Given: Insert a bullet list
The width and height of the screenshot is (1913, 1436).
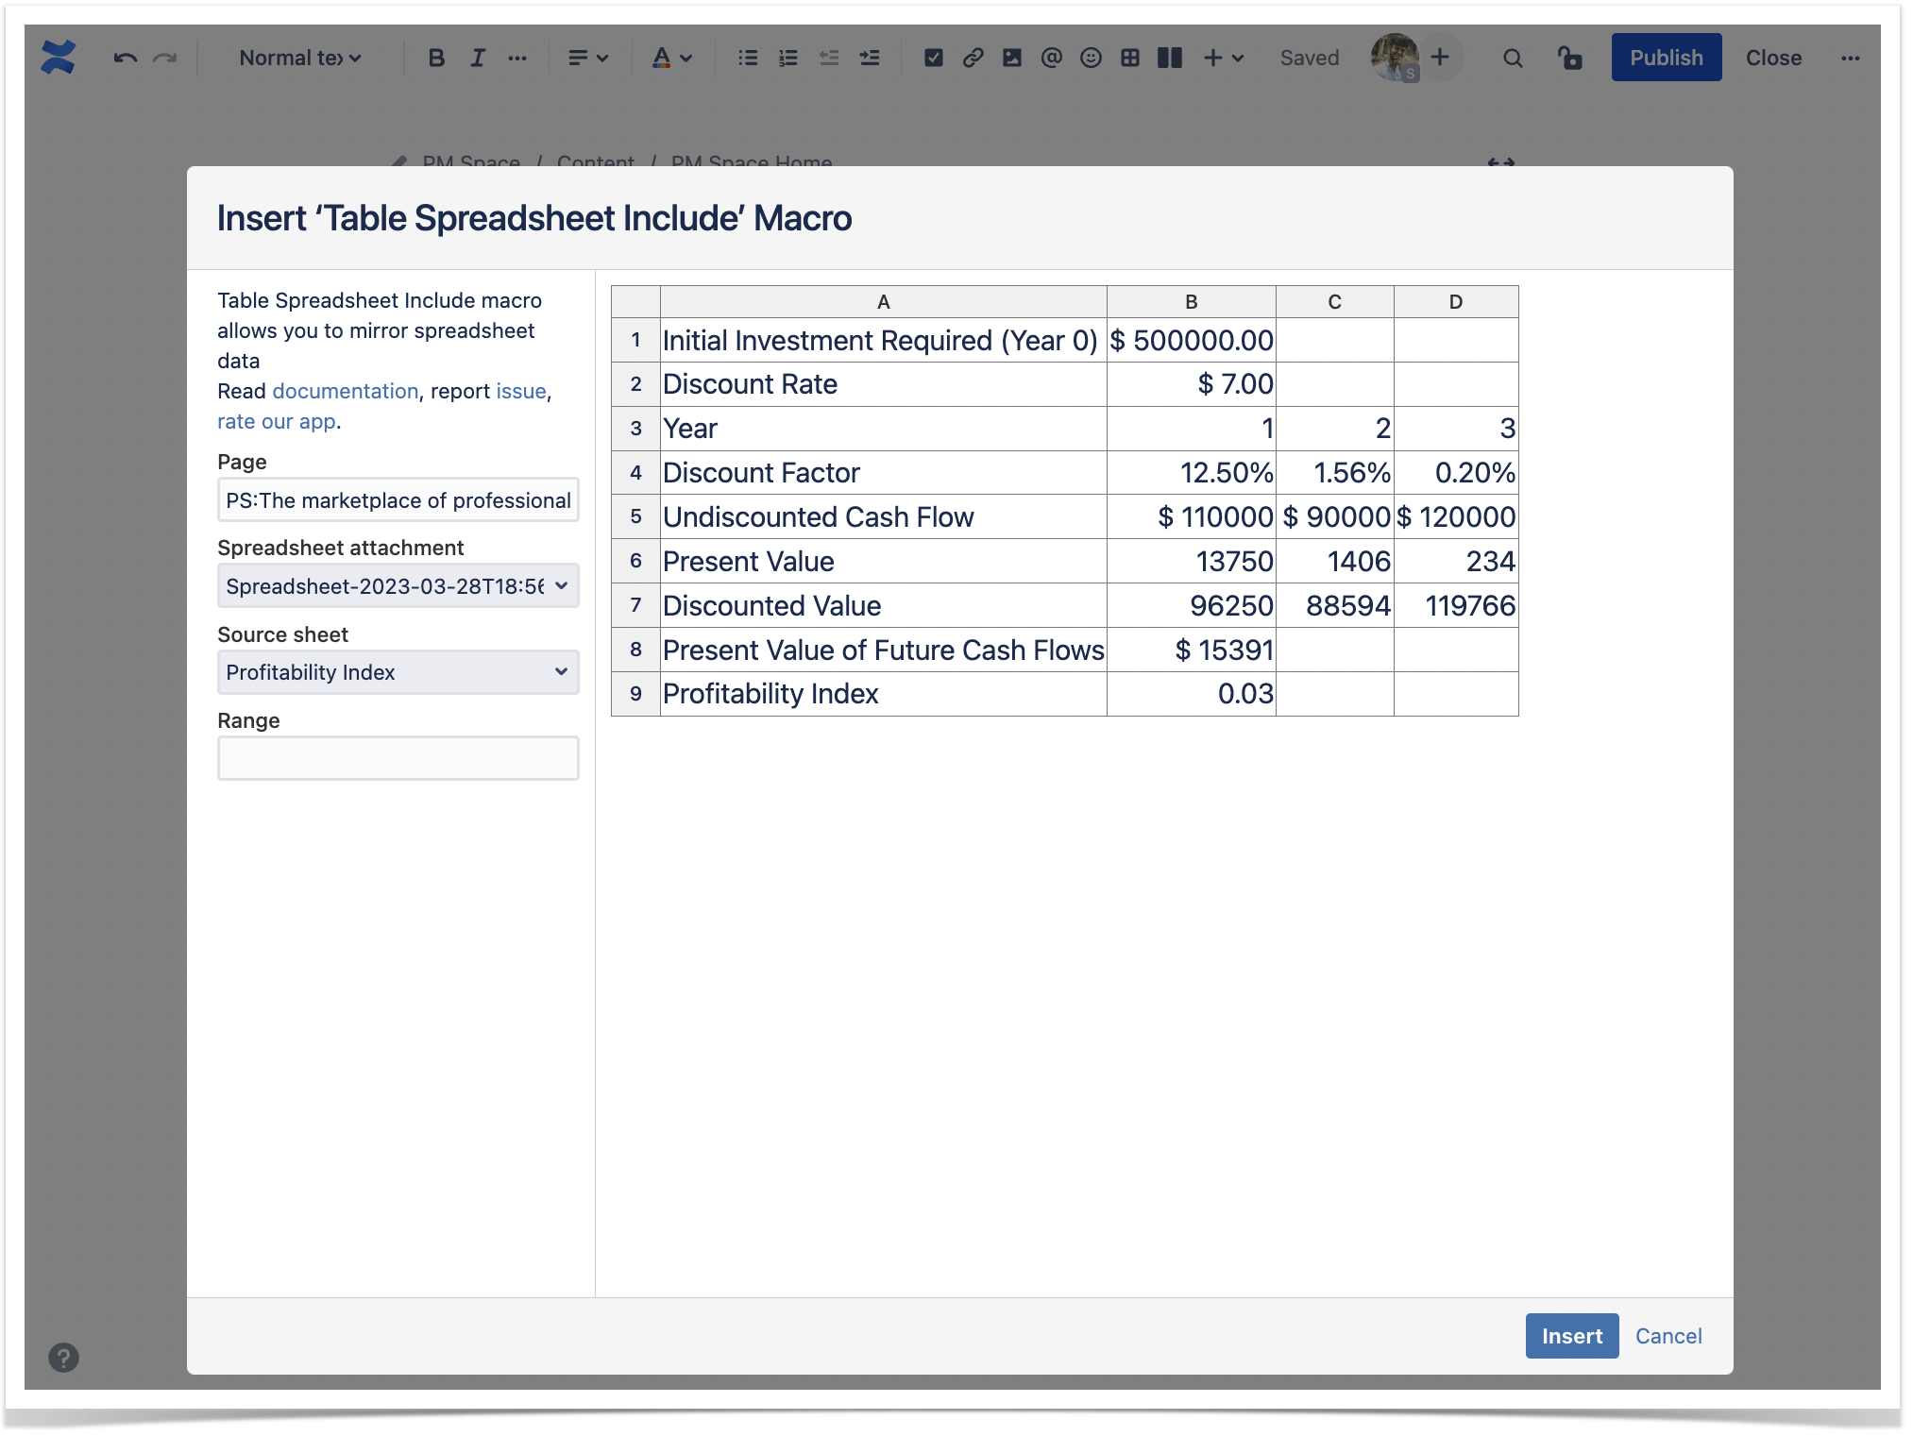Looking at the screenshot, I should (748, 59).
